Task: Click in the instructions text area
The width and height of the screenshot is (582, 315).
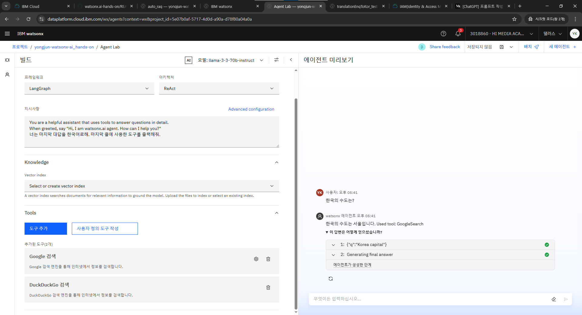Action: [152, 132]
